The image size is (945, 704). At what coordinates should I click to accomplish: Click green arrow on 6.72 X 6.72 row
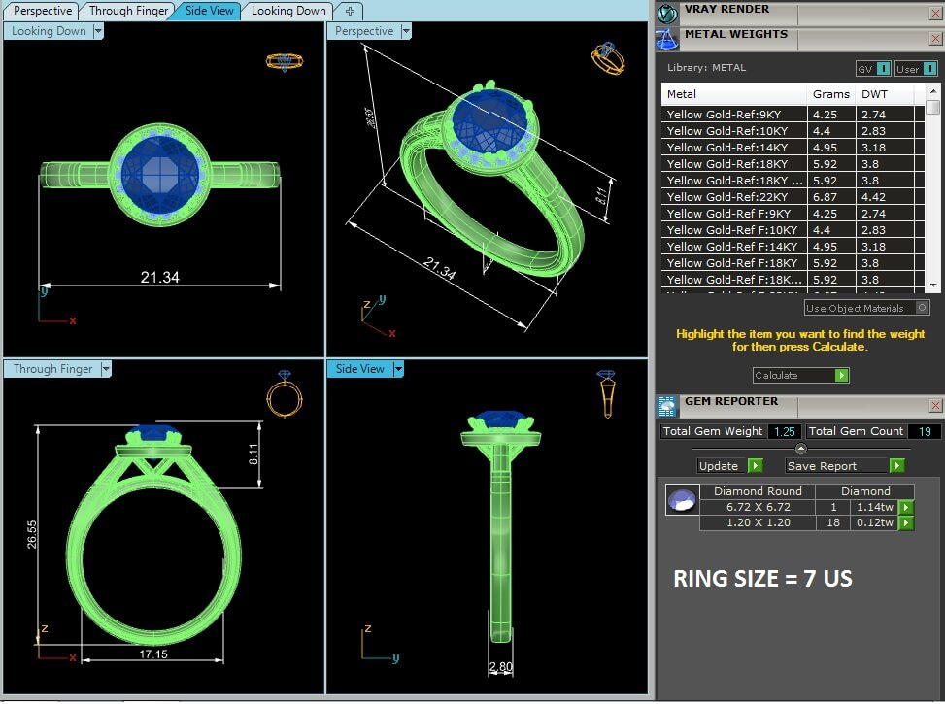pos(905,507)
